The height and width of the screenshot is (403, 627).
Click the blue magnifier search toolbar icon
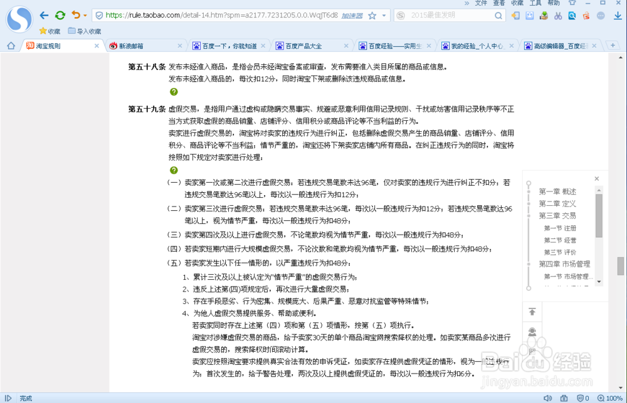572,16
